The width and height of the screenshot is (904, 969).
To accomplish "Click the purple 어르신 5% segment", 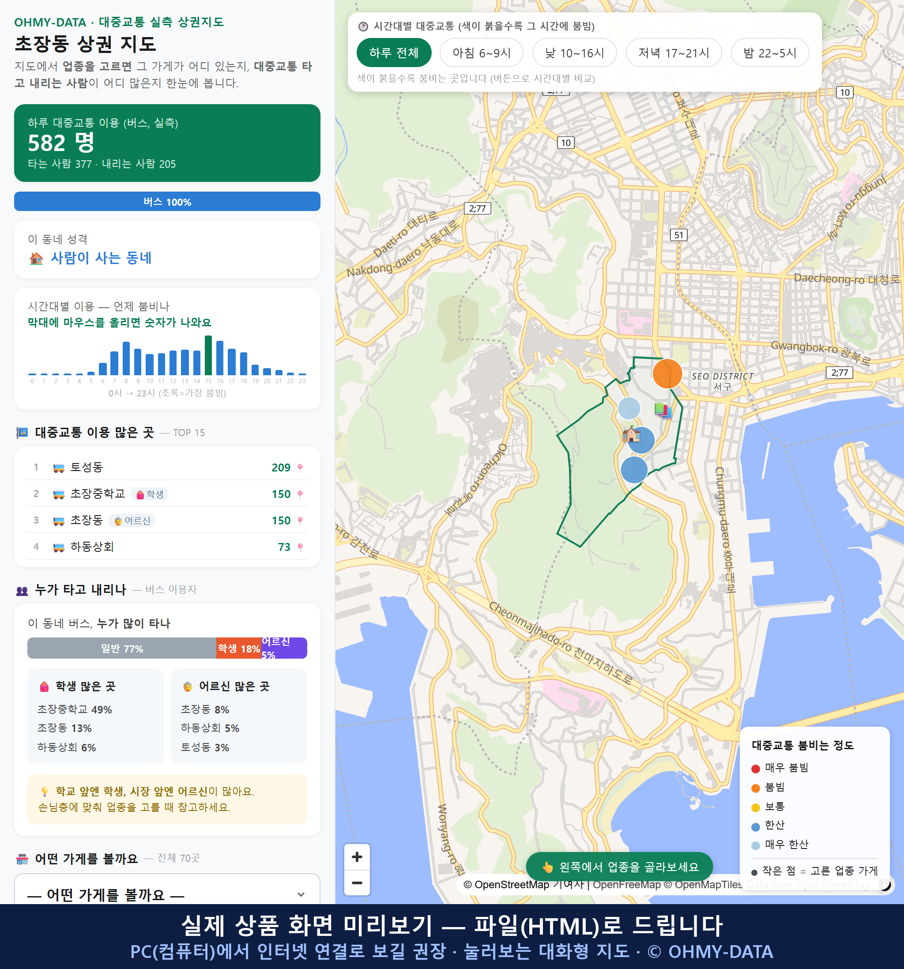I will 284,648.
